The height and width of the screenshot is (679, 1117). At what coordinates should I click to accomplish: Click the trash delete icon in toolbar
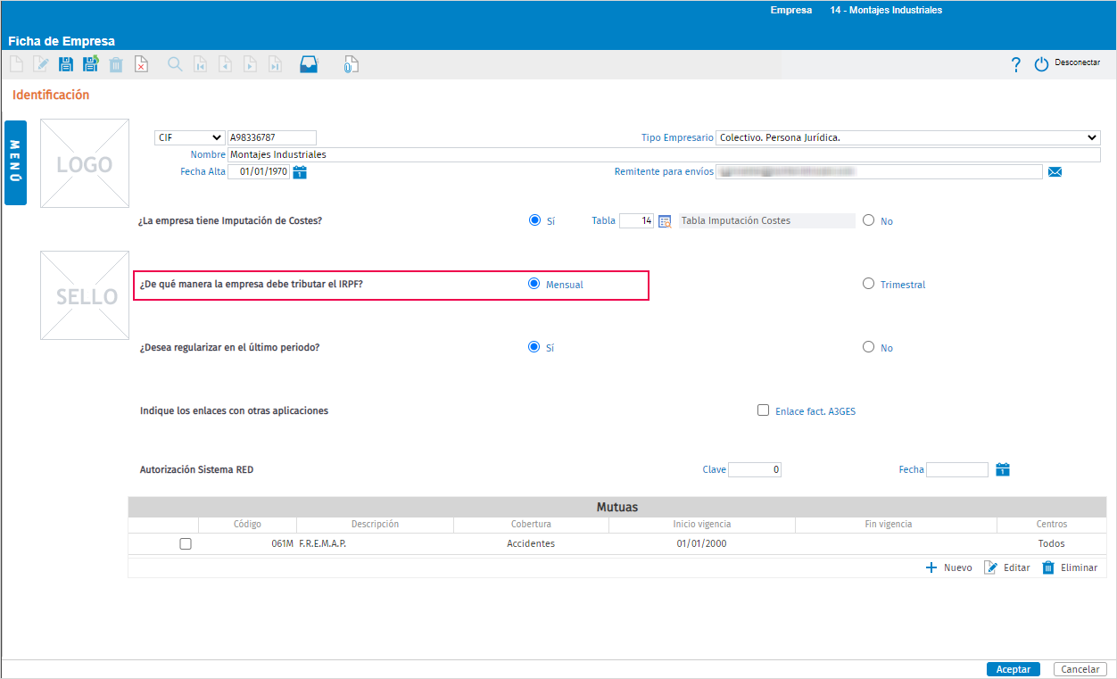pyautogui.click(x=116, y=64)
